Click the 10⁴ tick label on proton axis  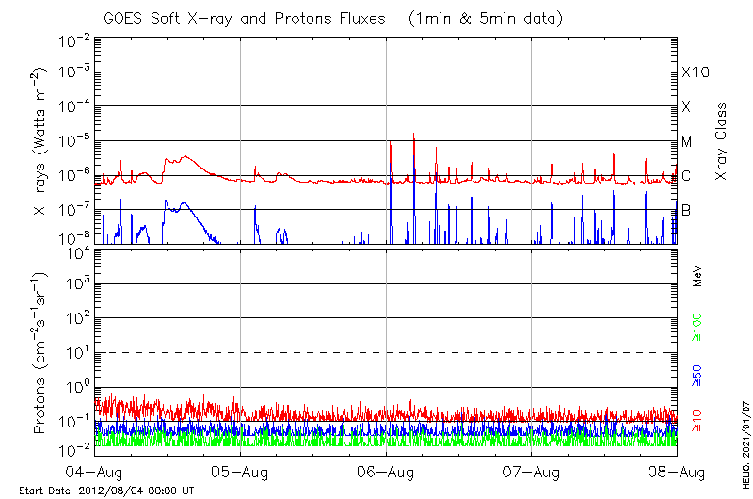point(76,249)
